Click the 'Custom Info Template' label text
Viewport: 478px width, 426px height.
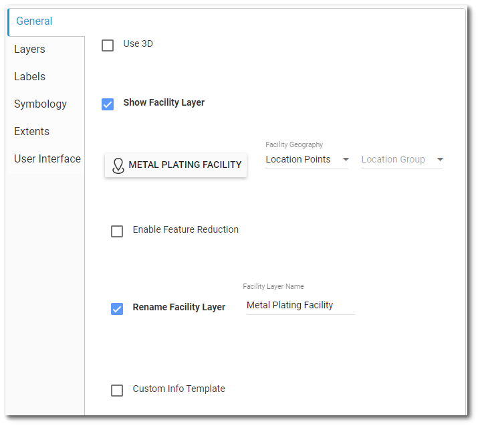[x=178, y=389]
